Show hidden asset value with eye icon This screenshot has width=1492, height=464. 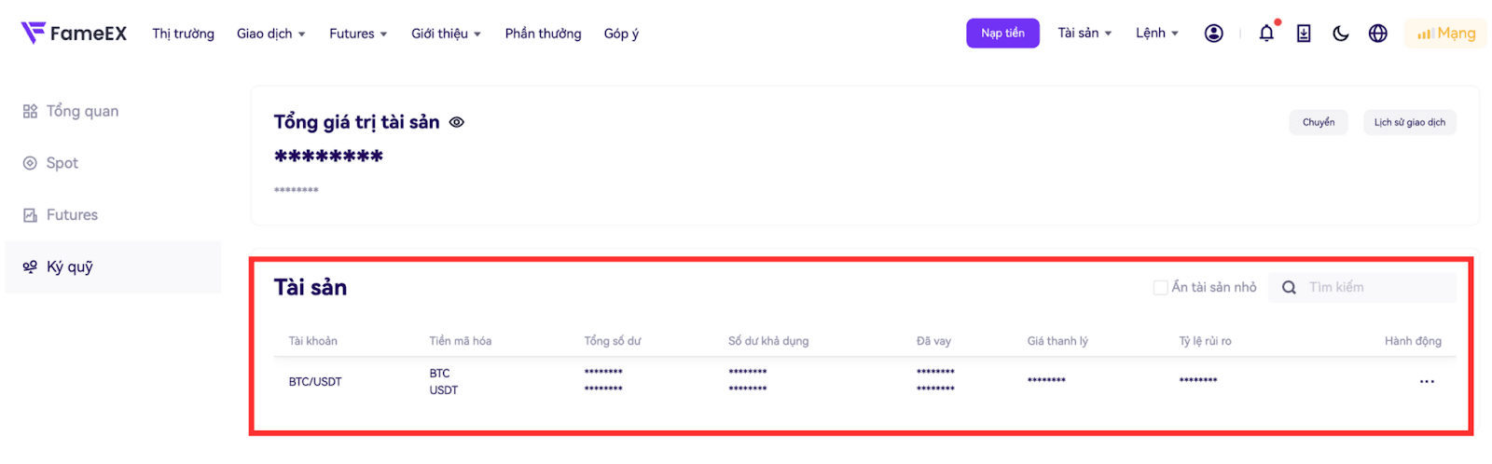point(457,122)
